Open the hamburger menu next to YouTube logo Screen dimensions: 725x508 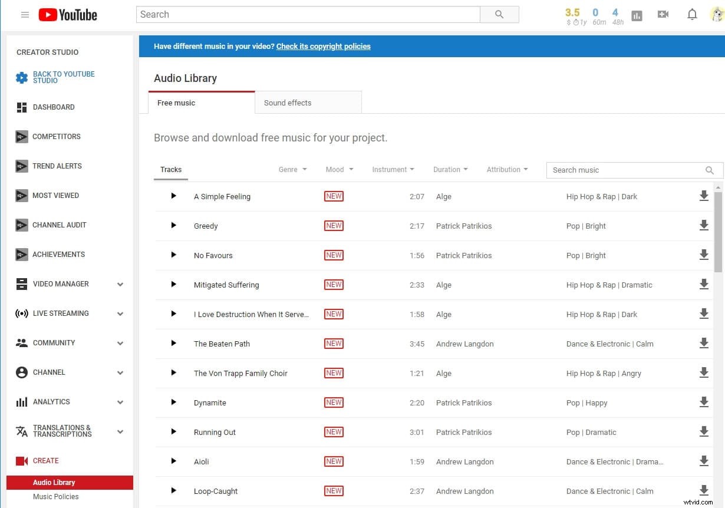(x=24, y=15)
